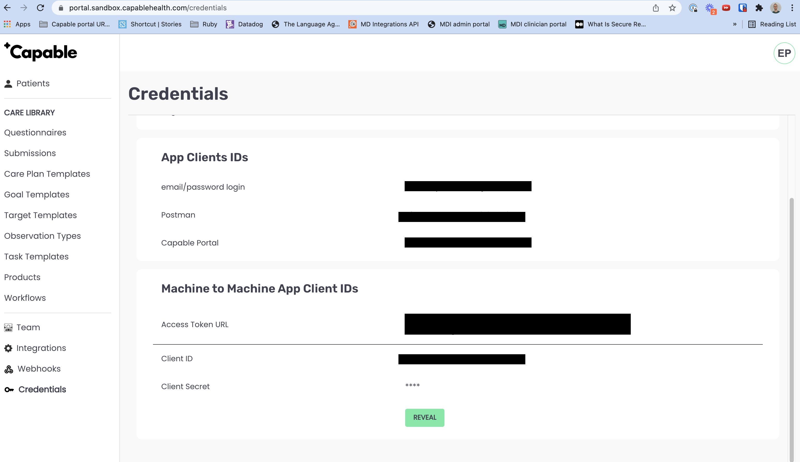This screenshot has height=462, width=800.
Task: Click the Team icon in sidebar
Action: pyautogui.click(x=8, y=327)
